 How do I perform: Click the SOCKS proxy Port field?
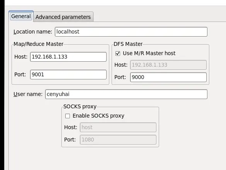[x=118, y=140]
